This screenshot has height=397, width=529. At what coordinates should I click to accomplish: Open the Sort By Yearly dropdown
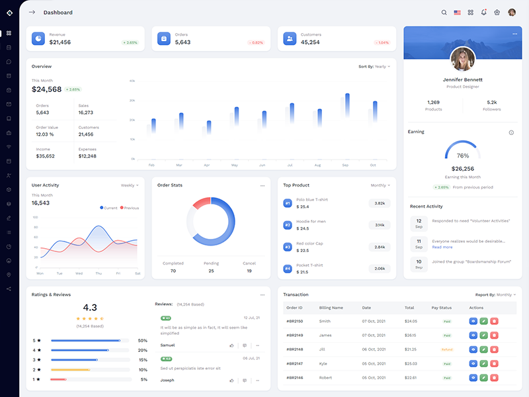tap(375, 67)
